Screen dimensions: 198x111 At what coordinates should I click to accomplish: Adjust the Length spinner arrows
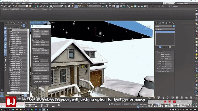(x=171, y=55)
